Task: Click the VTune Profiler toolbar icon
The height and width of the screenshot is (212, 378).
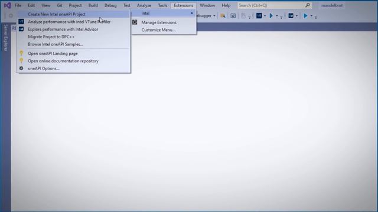Action: (x=259, y=16)
